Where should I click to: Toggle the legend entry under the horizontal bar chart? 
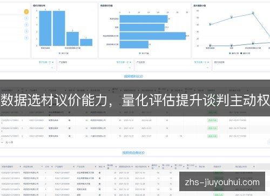pos(144,53)
